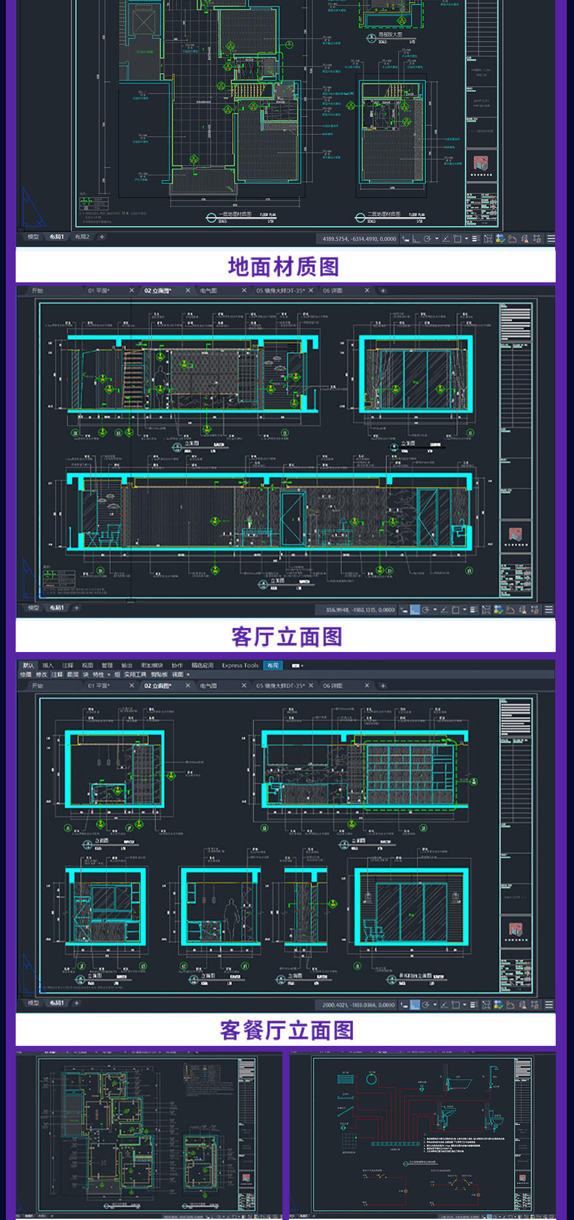Open the 默认 ribbon tab
Screen dimensions: 574x1220
click(x=28, y=665)
